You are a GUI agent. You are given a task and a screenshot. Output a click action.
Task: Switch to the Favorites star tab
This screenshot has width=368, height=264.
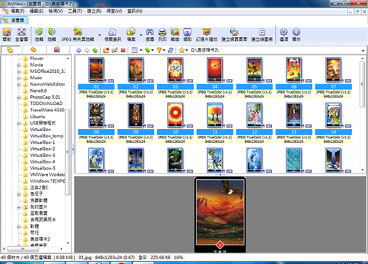[33, 50]
